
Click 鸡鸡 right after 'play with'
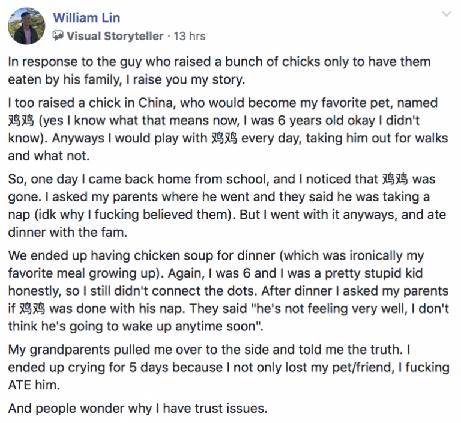click(x=224, y=138)
